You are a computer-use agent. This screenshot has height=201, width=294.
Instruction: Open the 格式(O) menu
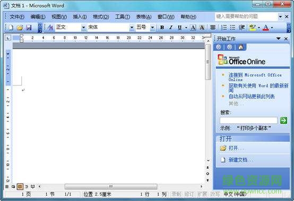101,17
